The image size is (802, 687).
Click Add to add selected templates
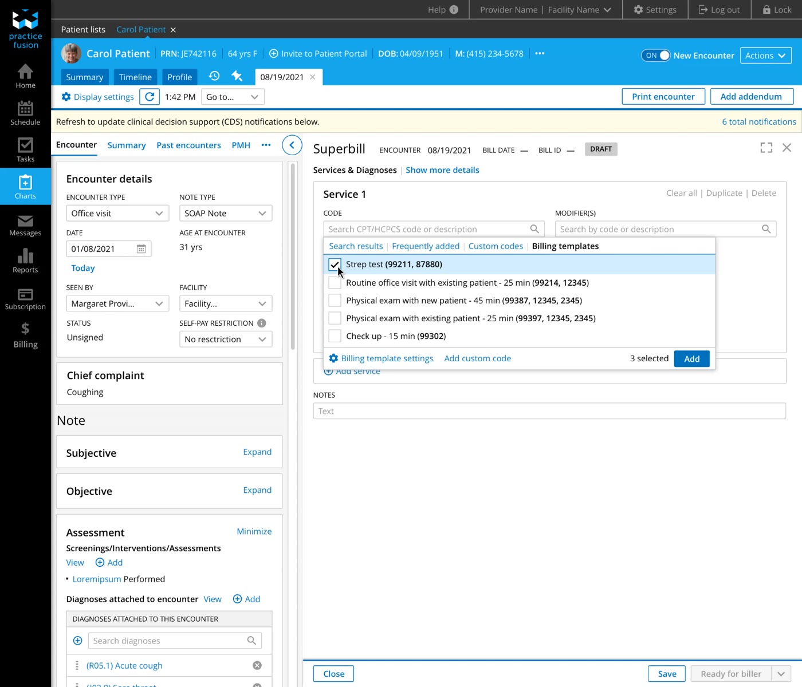tap(692, 359)
